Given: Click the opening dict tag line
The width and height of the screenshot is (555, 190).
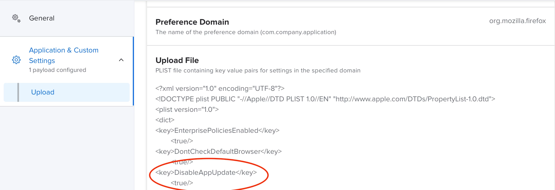Looking at the screenshot, I should [165, 120].
